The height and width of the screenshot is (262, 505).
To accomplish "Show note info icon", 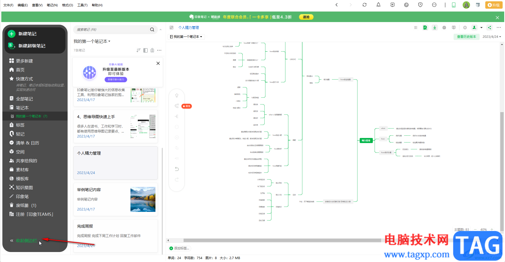I will (465, 28).
